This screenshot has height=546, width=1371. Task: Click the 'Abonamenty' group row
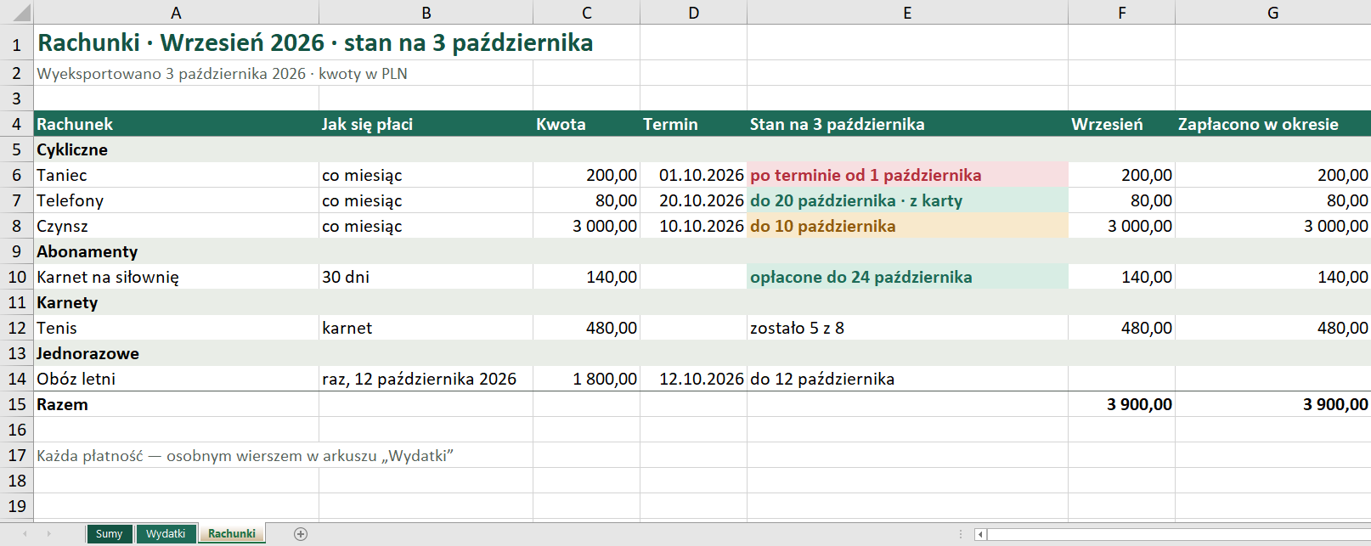point(702,251)
